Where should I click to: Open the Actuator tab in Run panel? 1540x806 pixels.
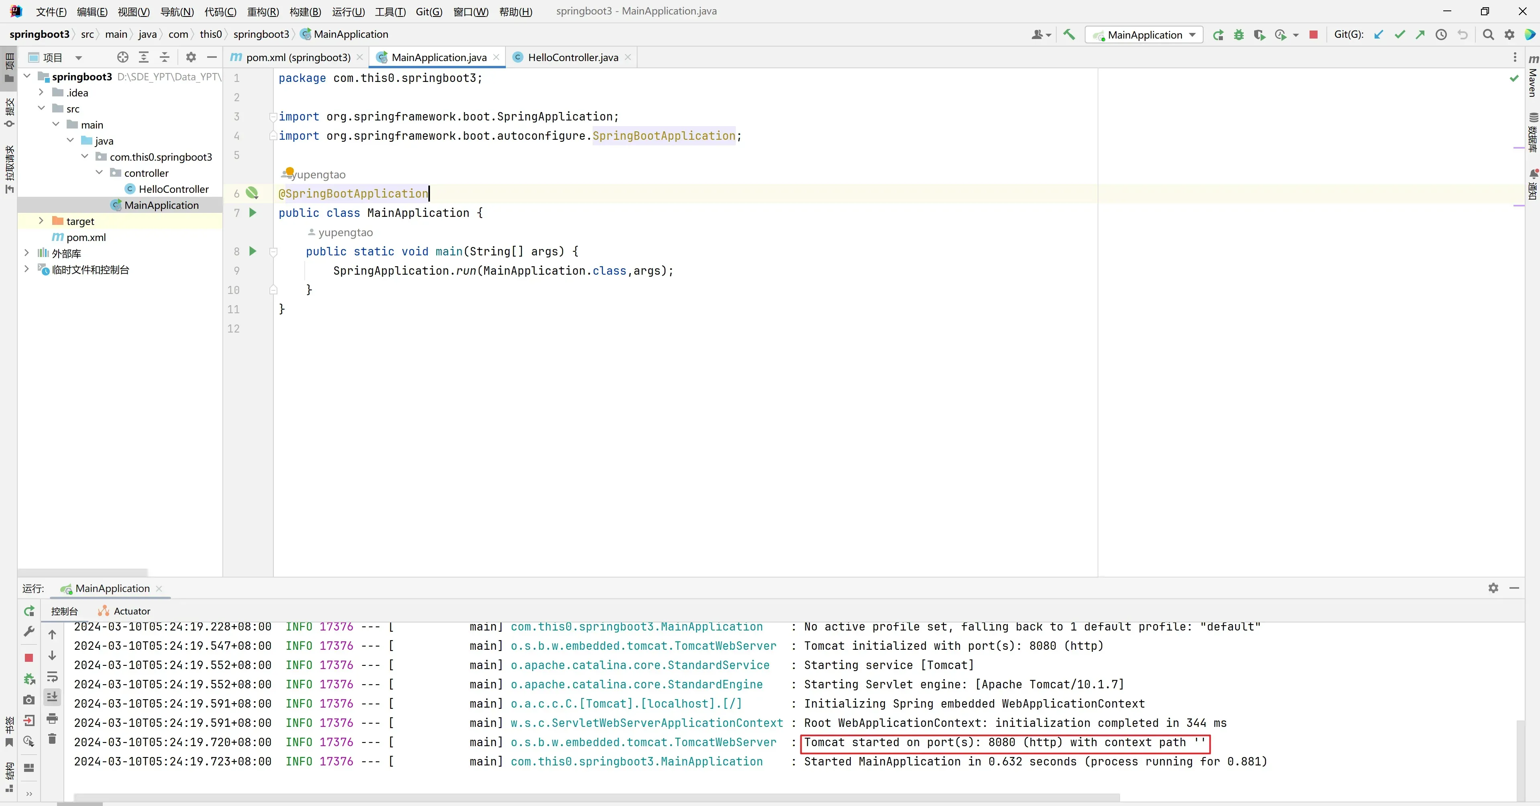tap(132, 611)
